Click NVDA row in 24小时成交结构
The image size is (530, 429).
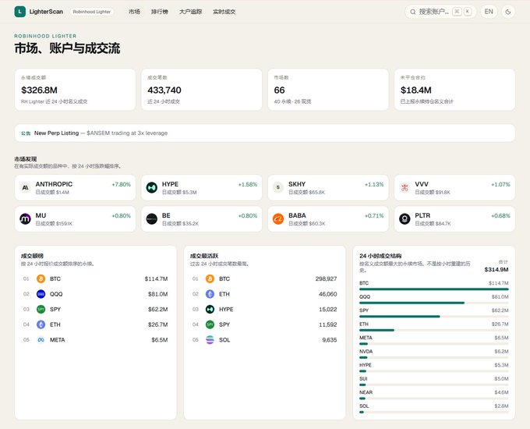click(x=434, y=354)
